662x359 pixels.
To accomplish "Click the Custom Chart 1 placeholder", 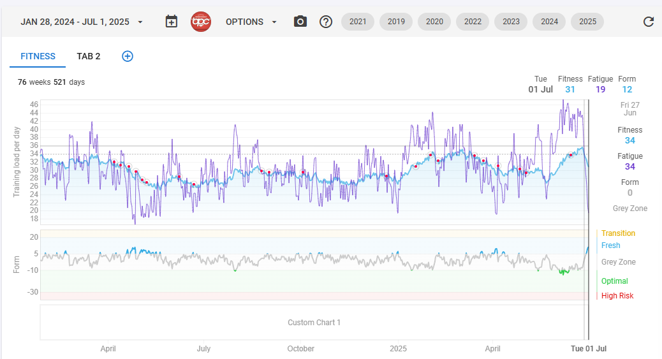I will pyautogui.click(x=314, y=323).
